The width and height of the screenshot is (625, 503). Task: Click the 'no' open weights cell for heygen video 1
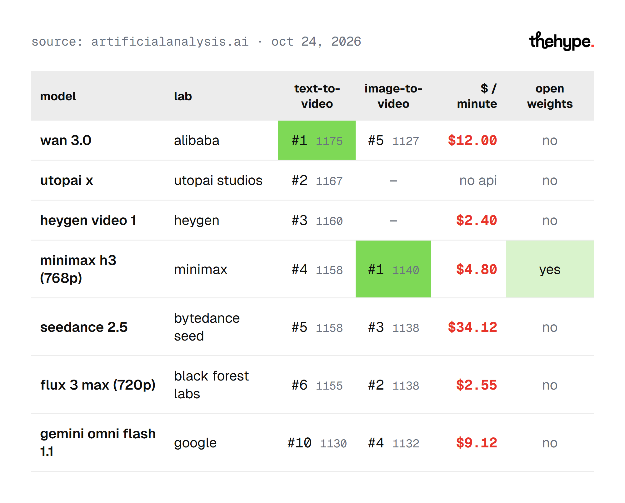550,221
